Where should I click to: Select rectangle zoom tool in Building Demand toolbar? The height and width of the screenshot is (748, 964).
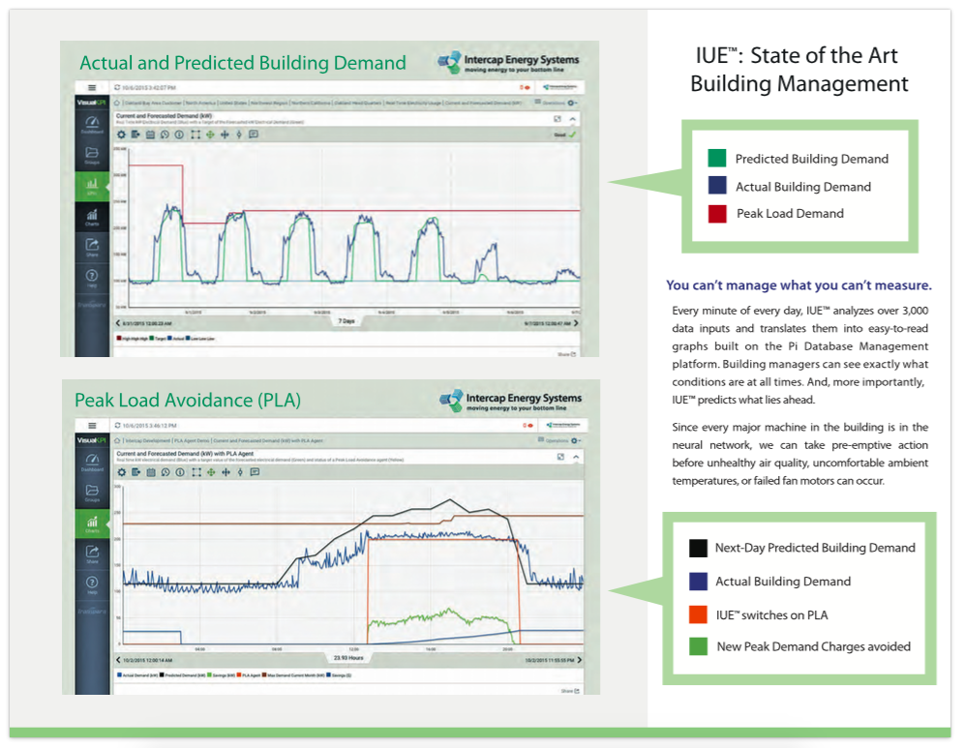196,135
